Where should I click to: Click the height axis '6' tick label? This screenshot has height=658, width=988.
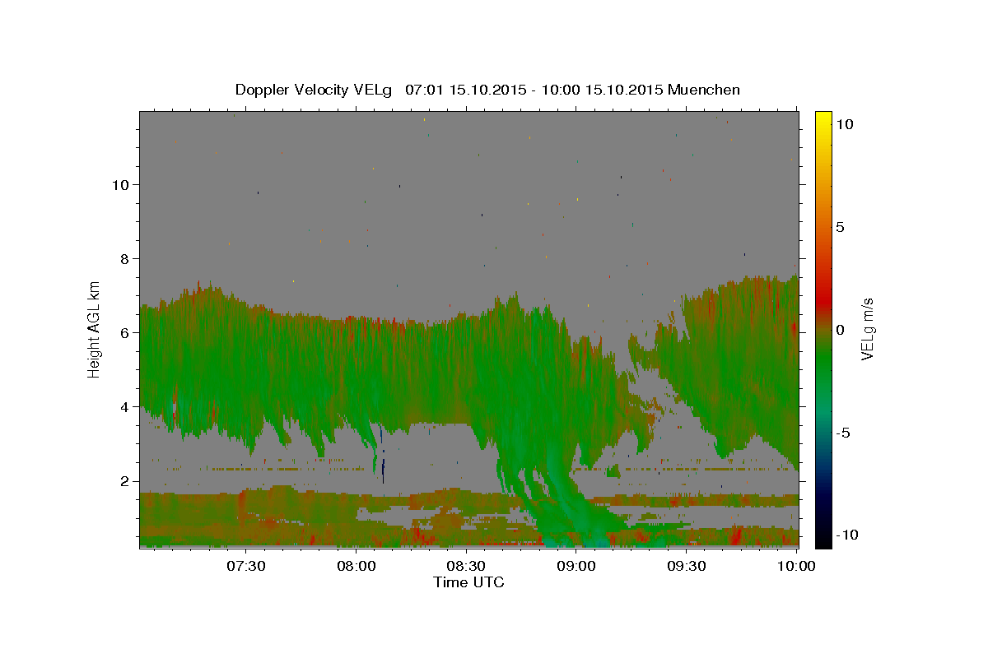click(126, 332)
